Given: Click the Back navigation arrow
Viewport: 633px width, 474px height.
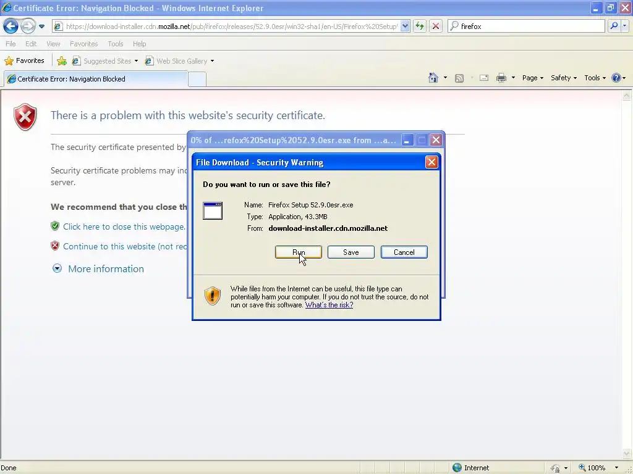Looking at the screenshot, I should pos(11,27).
